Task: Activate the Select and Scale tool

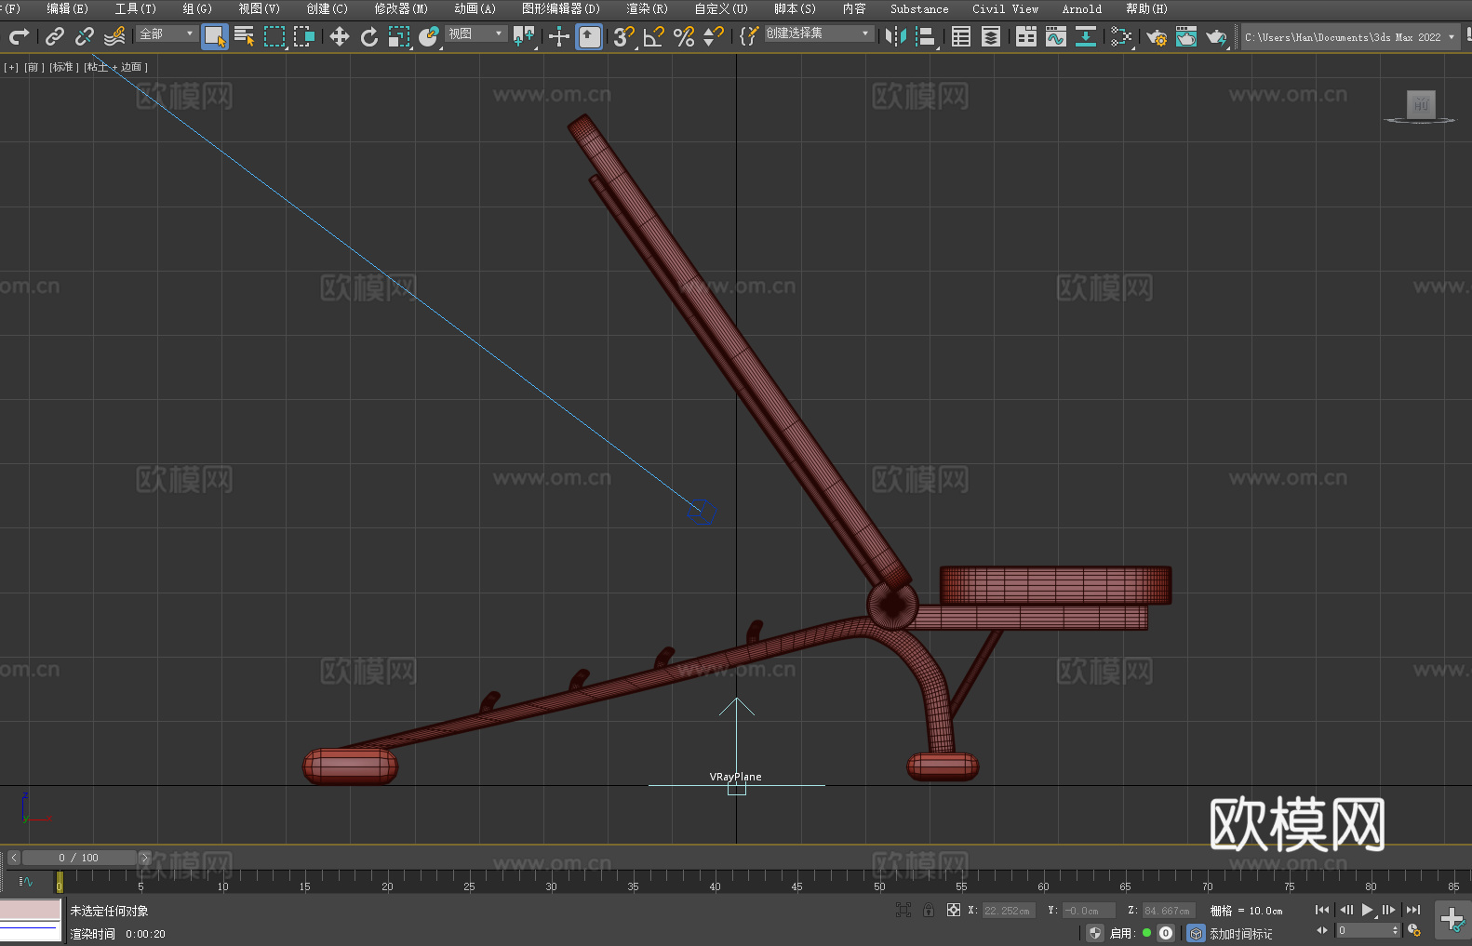Action: tap(399, 36)
